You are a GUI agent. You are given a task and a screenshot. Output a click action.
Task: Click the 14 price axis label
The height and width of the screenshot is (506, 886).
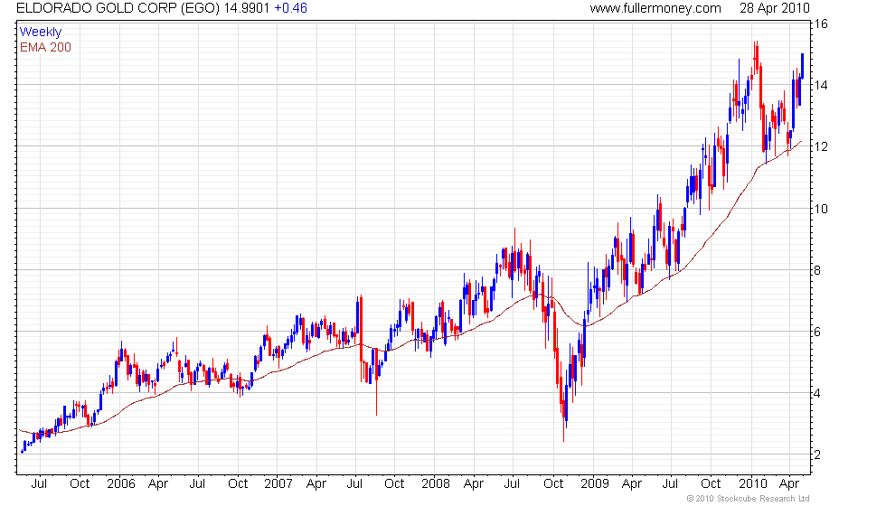(x=821, y=85)
